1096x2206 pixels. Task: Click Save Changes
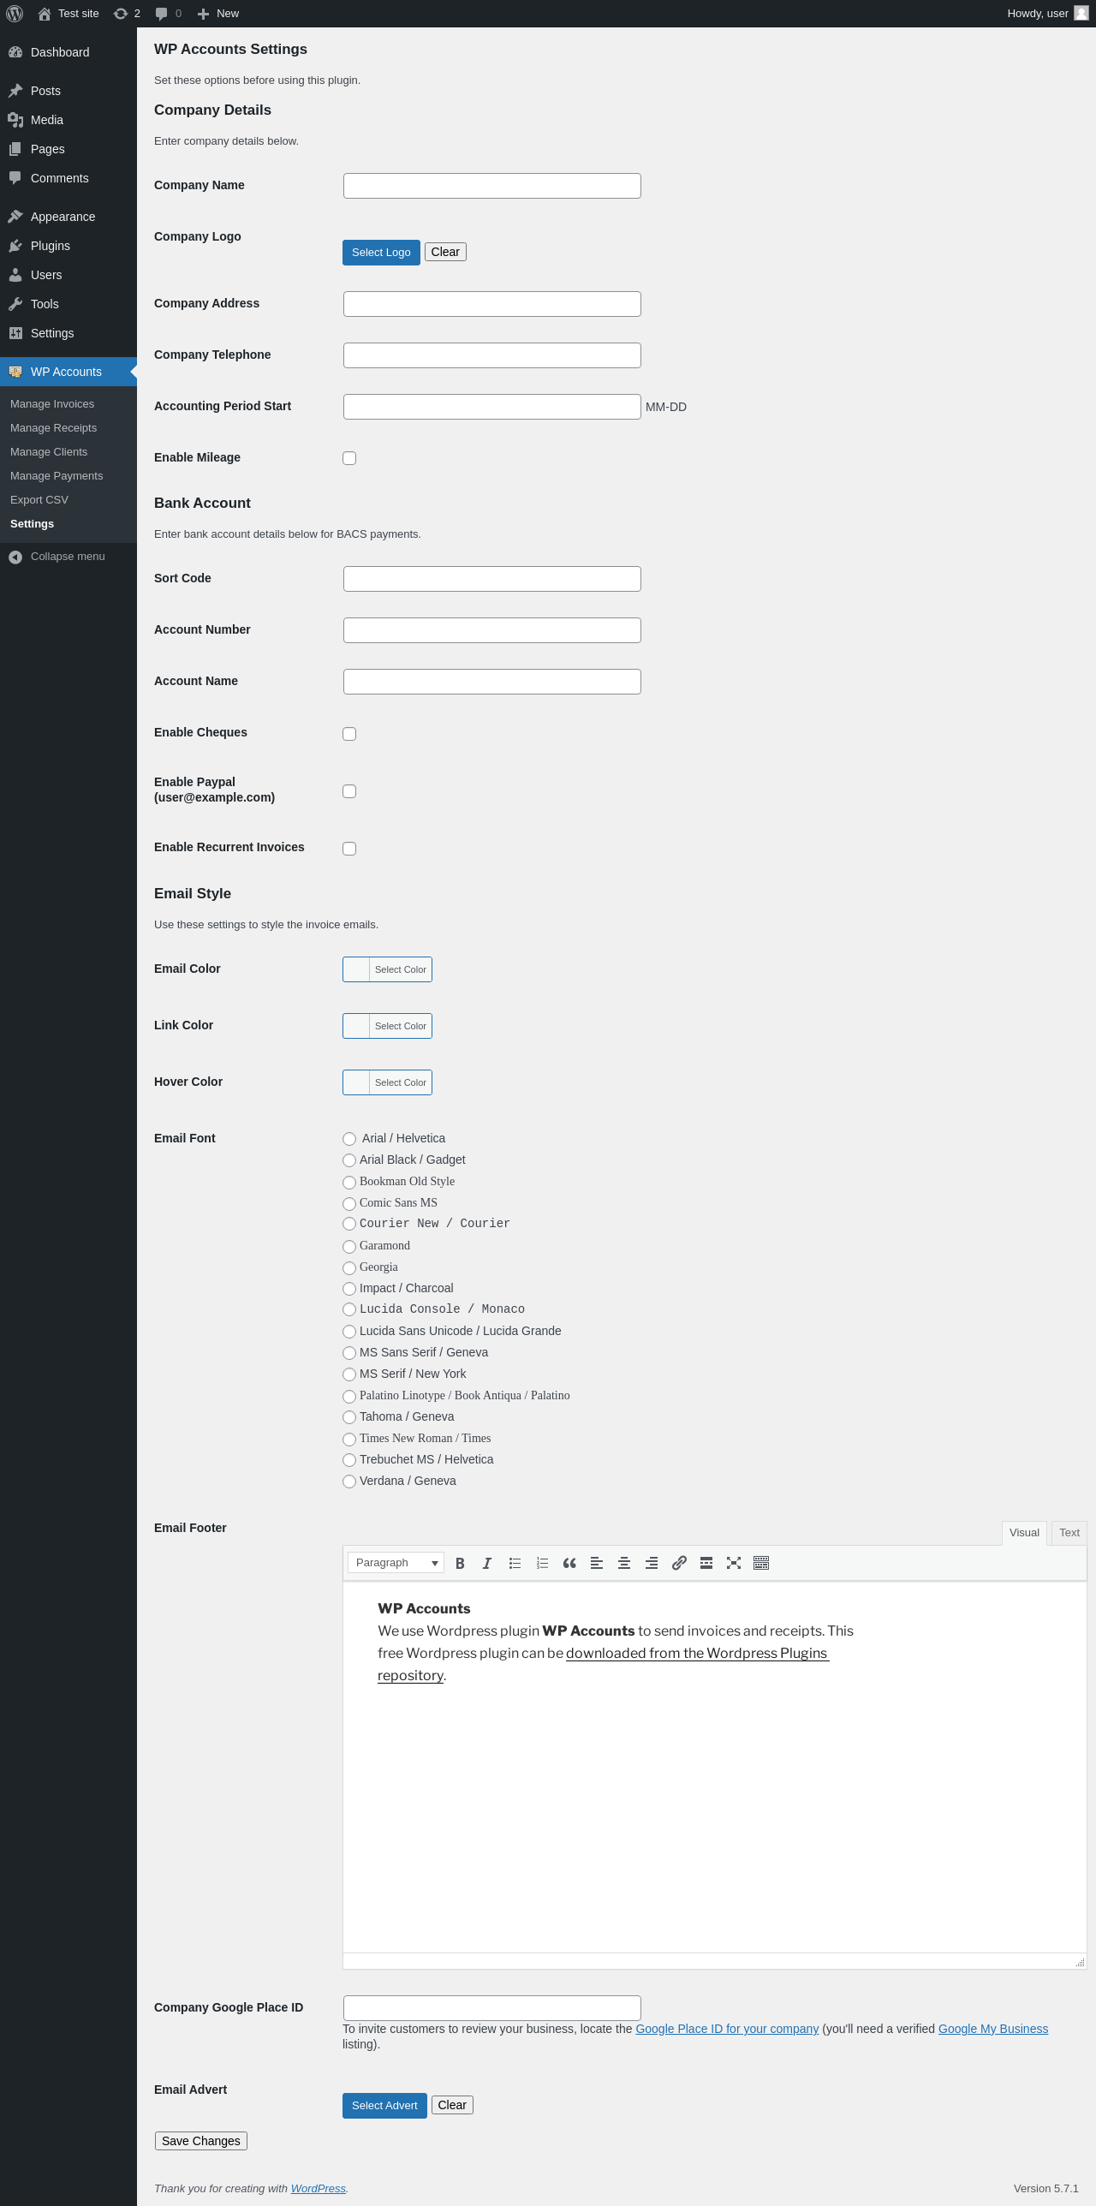coord(201,2141)
